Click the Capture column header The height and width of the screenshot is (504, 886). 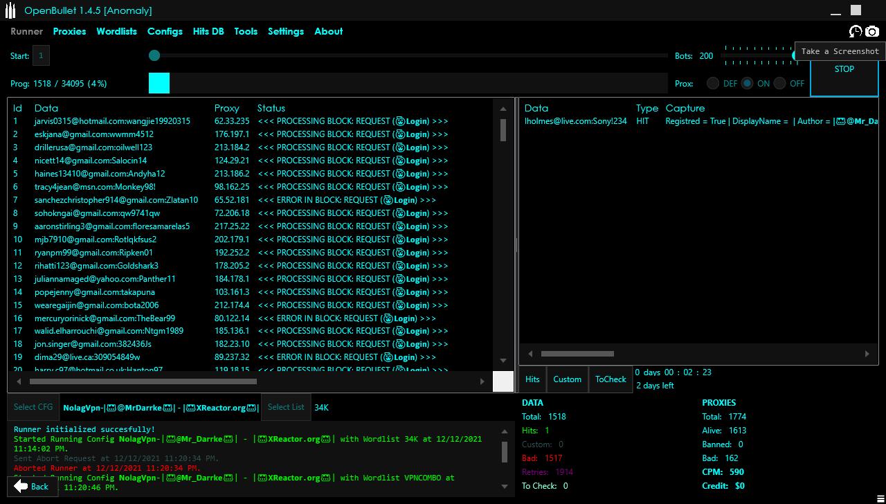685,108
